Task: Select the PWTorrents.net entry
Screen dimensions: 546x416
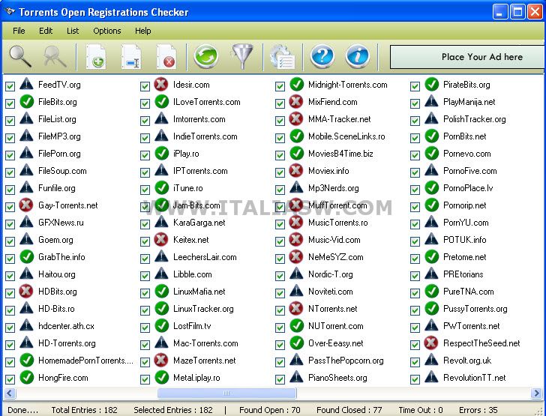Action: [471, 326]
